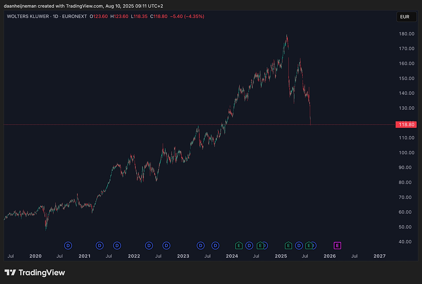This screenshot has width=422, height=284.
Task: Click the dividend marker after Jul 2022
Action: pyautogui.click(x=166, y=246)
